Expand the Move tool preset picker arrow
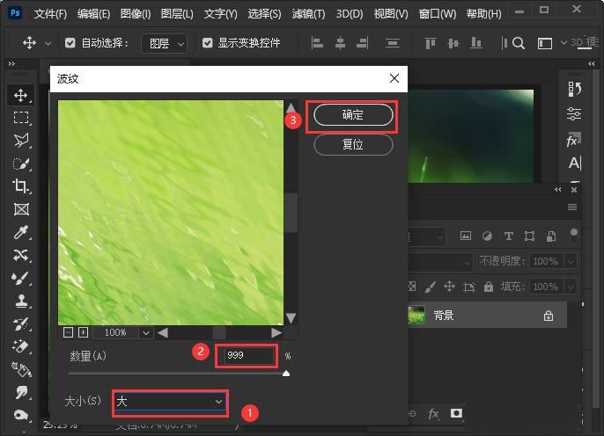Image resolution: width=604 pixels, height=436 pixels. point(48,43)
